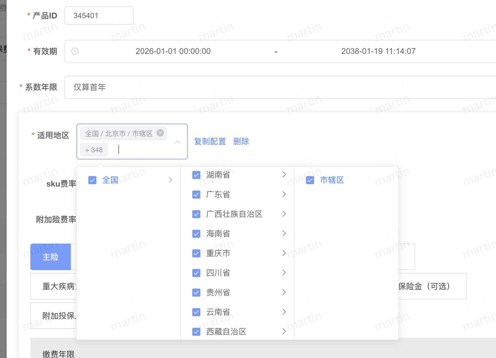496x358 pixels.
Task: Click the clock icon in validity period field
Action: [x=75, y=51]
